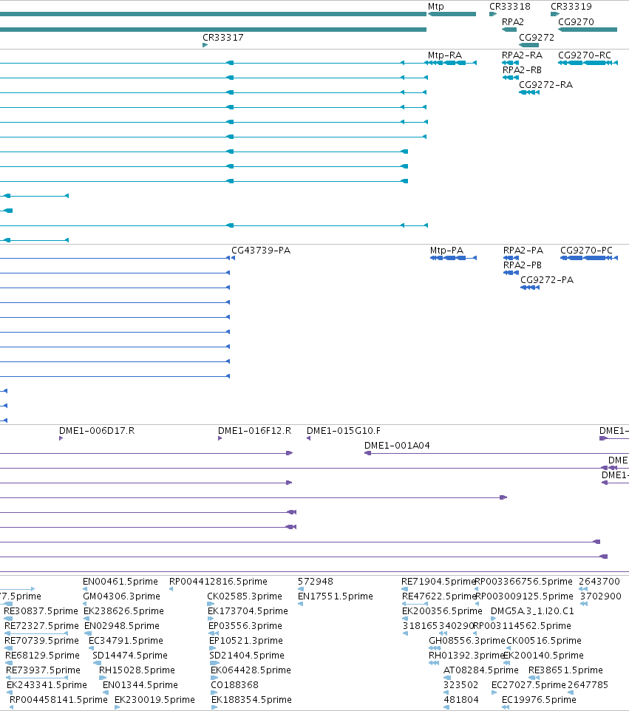Select the DME1-006D17.R feature
The width and height of the screenshot is (629, 711).
pyautogui.click(x=61, y=438)
